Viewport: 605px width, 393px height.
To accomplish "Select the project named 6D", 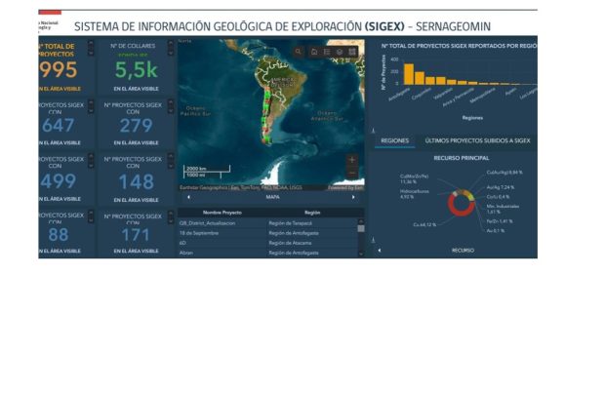I will 182,243.
